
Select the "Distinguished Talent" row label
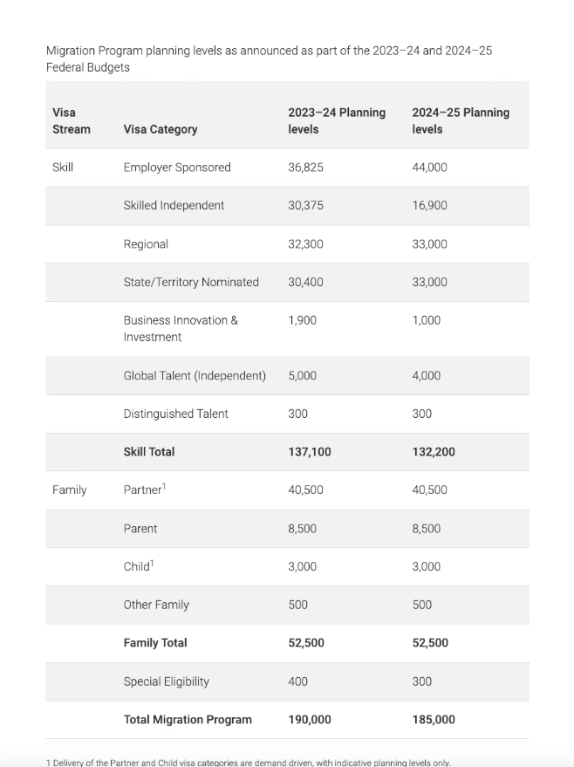pyautogui.click(x=175, y=414)
